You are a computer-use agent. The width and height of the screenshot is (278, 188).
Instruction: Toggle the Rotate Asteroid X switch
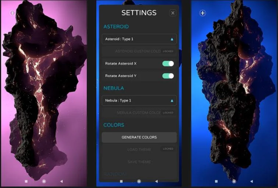[x=168, y=64]
